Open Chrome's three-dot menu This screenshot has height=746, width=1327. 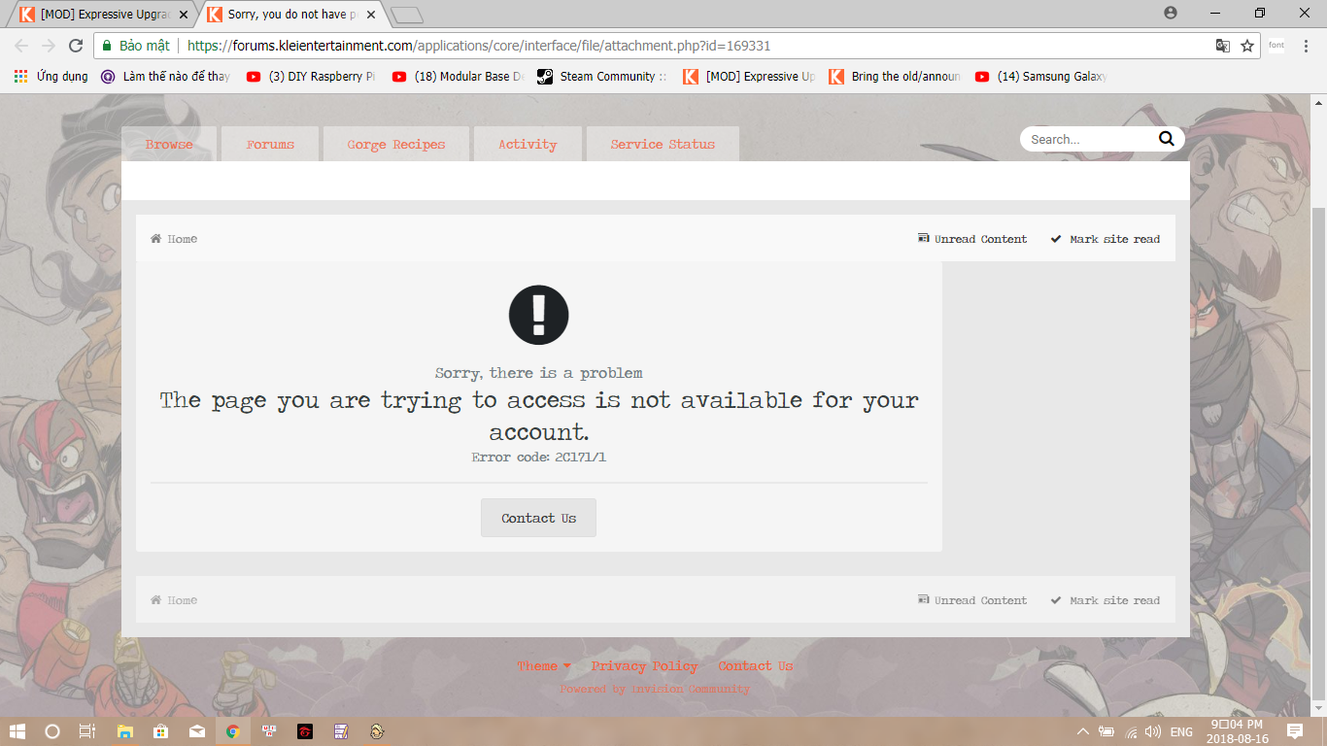coord(1307,46)
